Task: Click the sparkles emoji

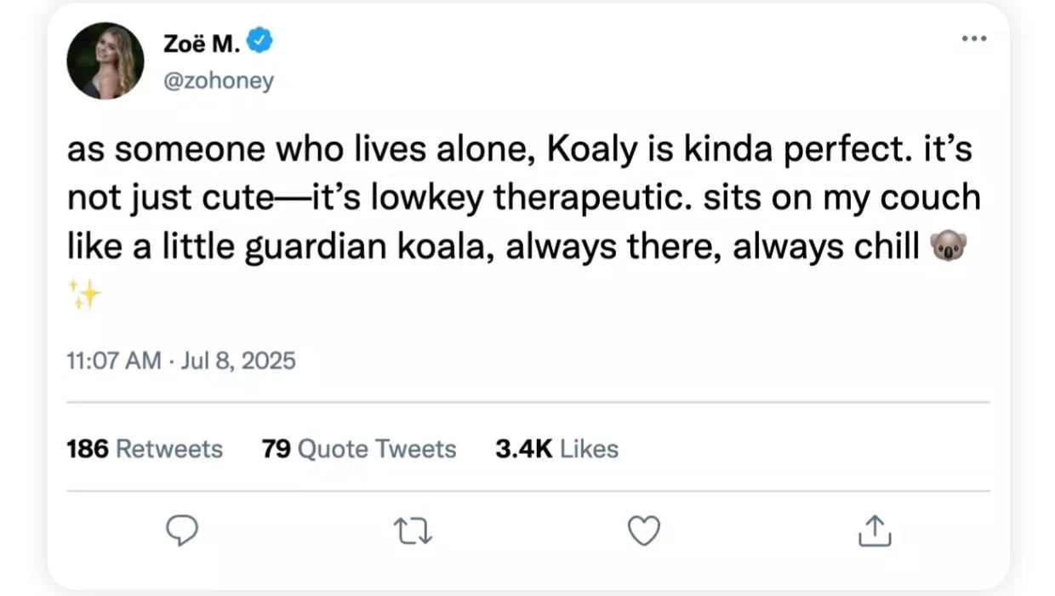Action: coord(83,295)
